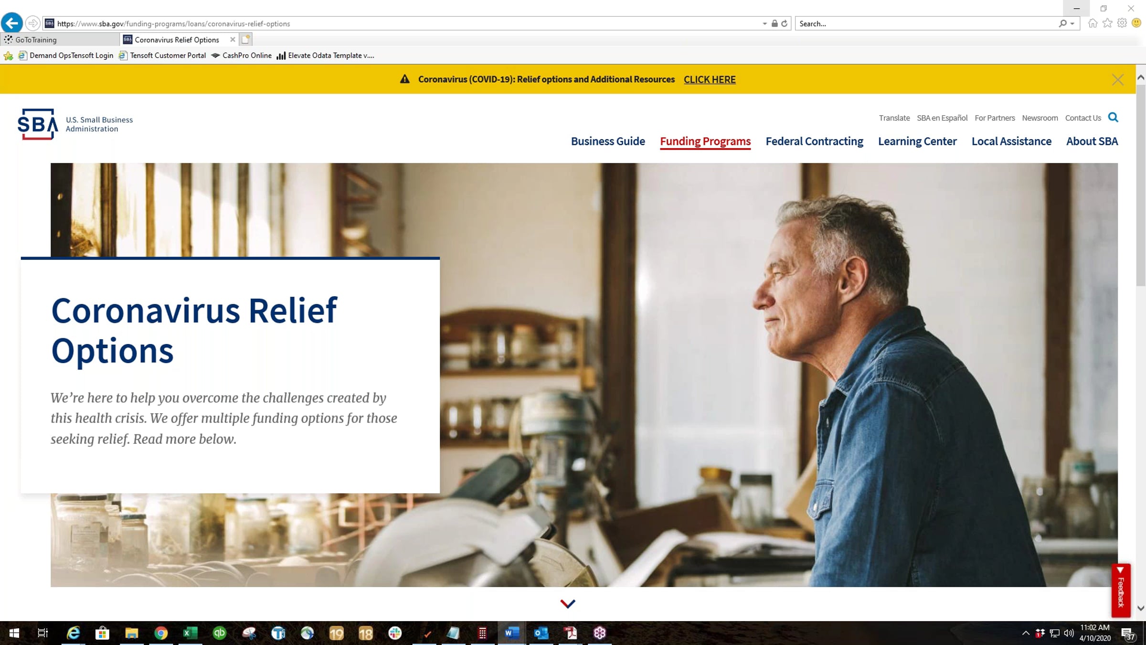Open the SBA site search magnifier icon

click(1113, 118)
